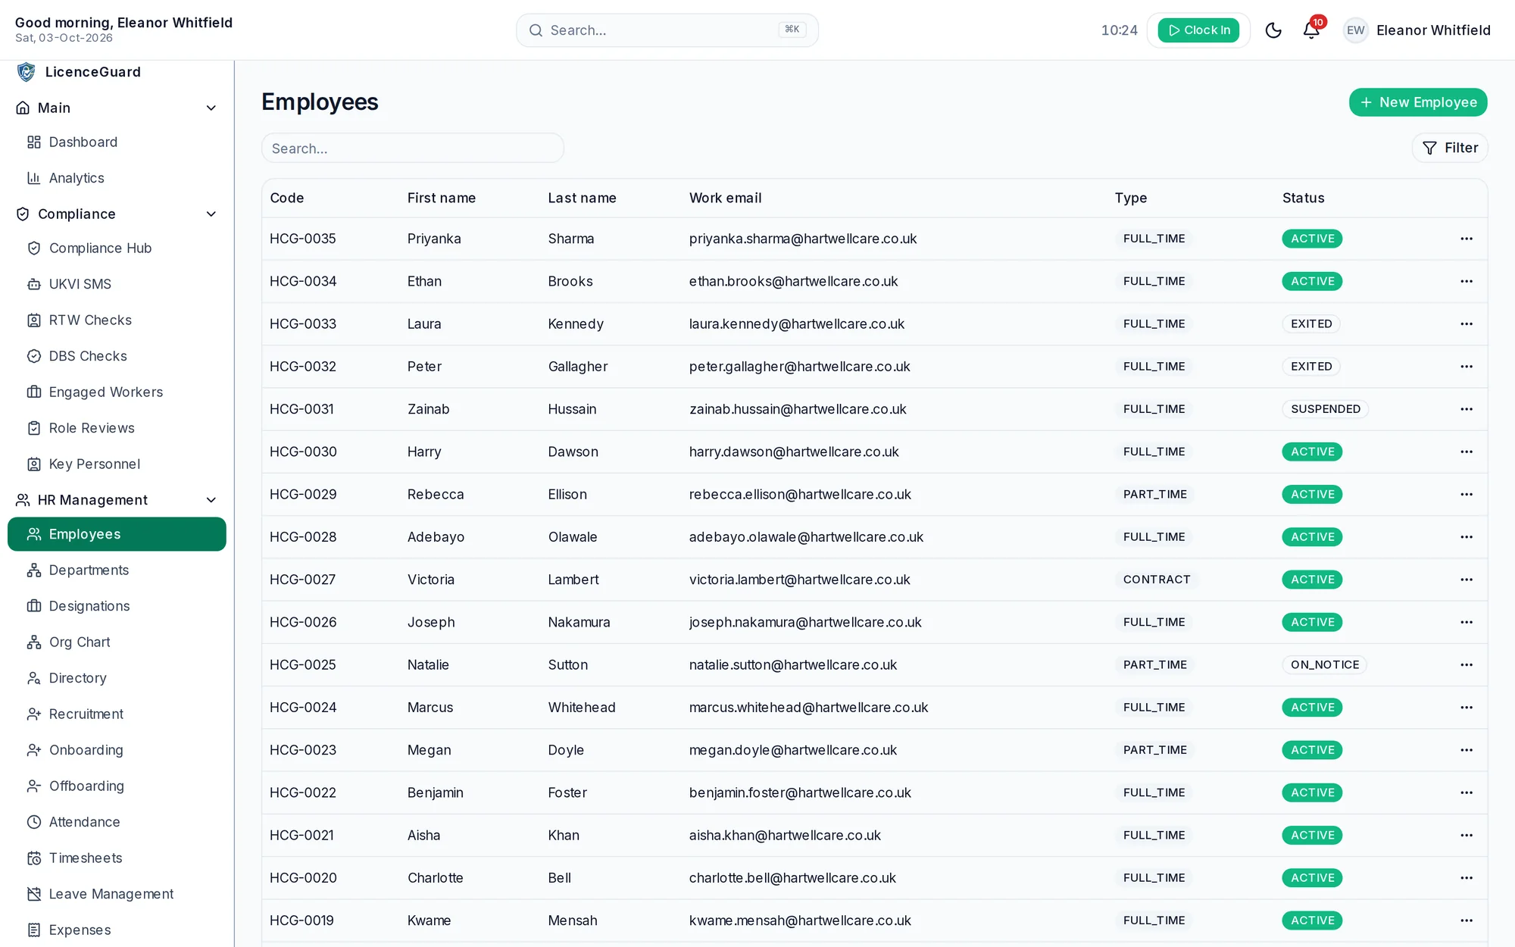Open UKVI SMS page
Image resolution: width=1515 pixels, height=947 pixels.
pyautogui.click(x=117, y=284)
